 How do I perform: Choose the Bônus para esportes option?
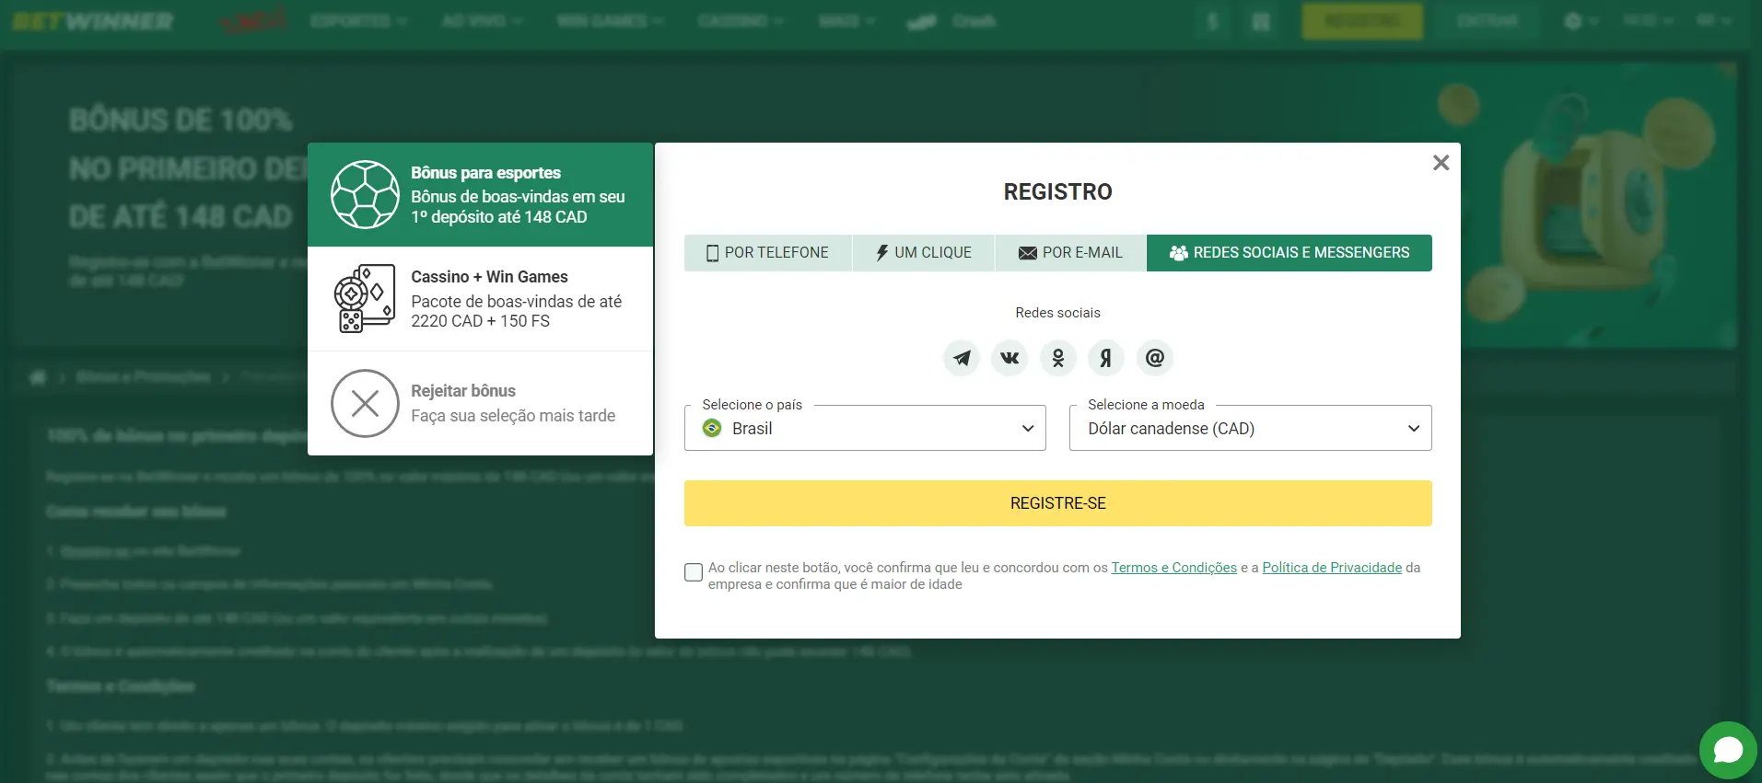coord(480,194)
